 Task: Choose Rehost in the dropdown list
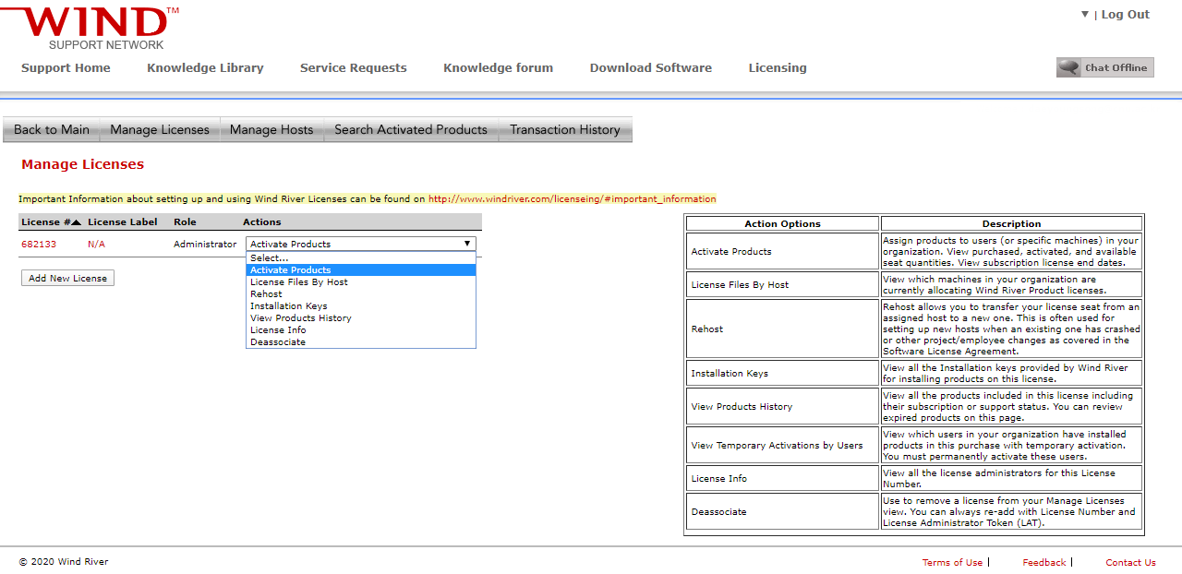click(x=361, y=293)
